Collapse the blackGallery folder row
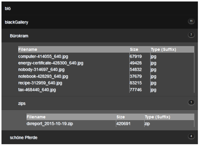Screen dimensions: 200x146 17,22
